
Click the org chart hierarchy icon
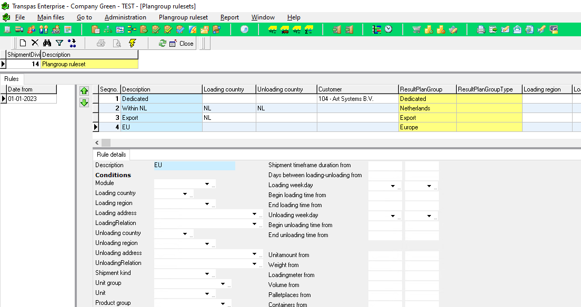click(x=108, y=29)
